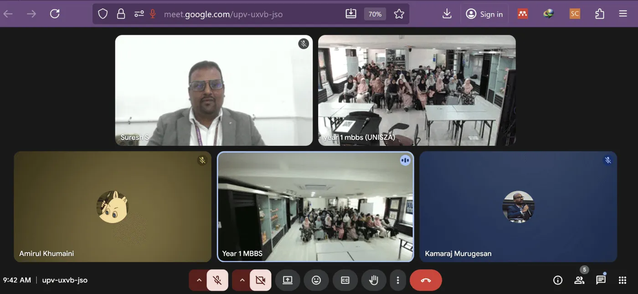Open the tracking protection shield icon
The image size is (638, 294).
click(x=103, y=14)
